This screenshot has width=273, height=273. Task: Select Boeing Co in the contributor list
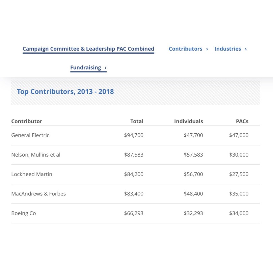pos(24,213)
